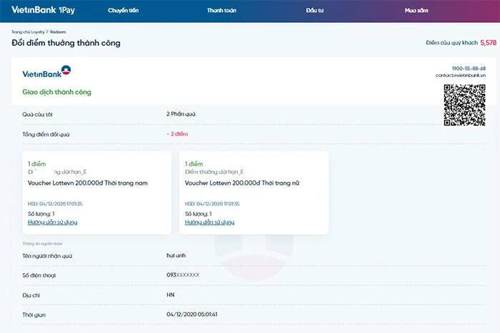The image size is (500, 333).
Task: Click the '- 2 điểm' value
Action: (x=177, y=134)
